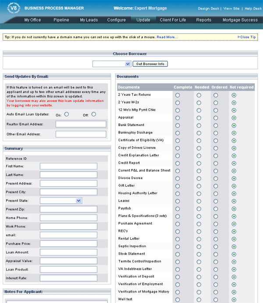Click the Realtor Email Address field

(81, 124)
